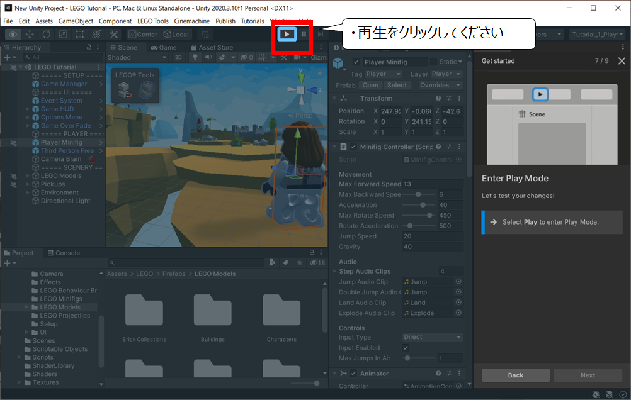Open the GameObject menu
The width and height of the screenshot is (631, 400).
(x=76, y=21)
